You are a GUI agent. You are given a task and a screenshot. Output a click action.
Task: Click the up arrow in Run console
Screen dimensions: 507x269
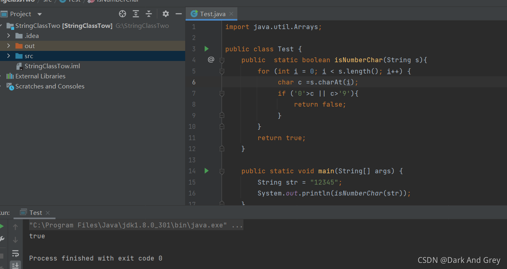(15, 227)
